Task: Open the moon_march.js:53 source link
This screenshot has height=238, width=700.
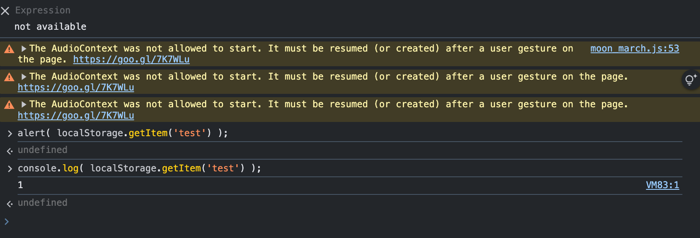Action: click(x=635, y=49)
